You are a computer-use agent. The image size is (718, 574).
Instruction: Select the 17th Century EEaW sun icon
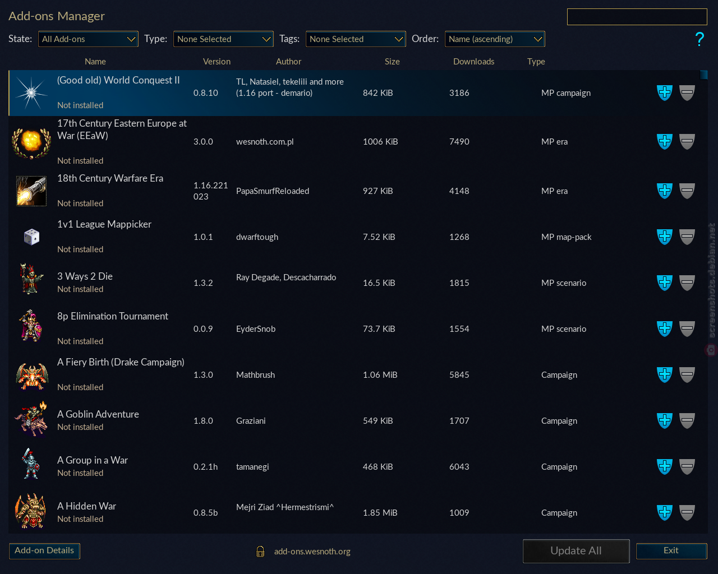tap(31, 142)
